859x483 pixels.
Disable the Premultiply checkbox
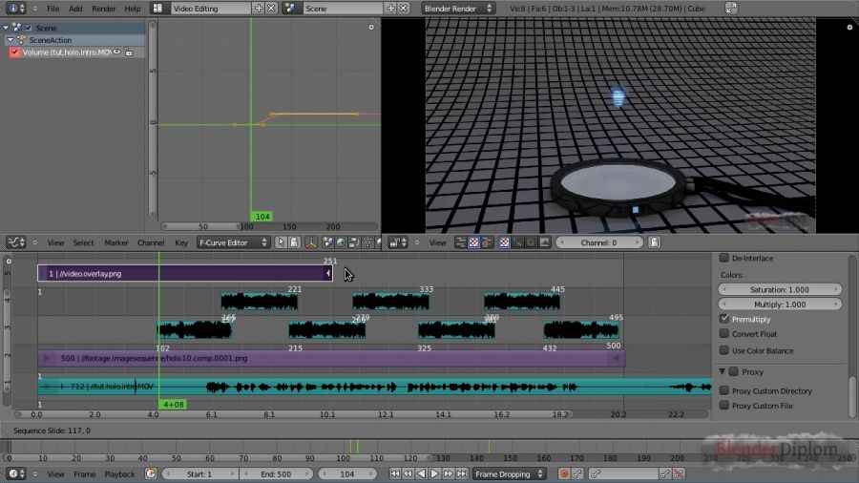[725, 319]
